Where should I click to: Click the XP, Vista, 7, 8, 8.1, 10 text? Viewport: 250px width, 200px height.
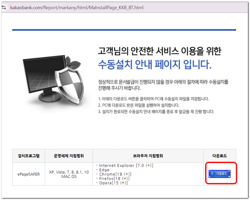[x=69, y=172]
